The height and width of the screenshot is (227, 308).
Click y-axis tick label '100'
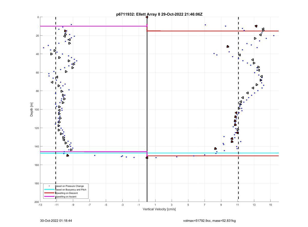pos(36,110)
